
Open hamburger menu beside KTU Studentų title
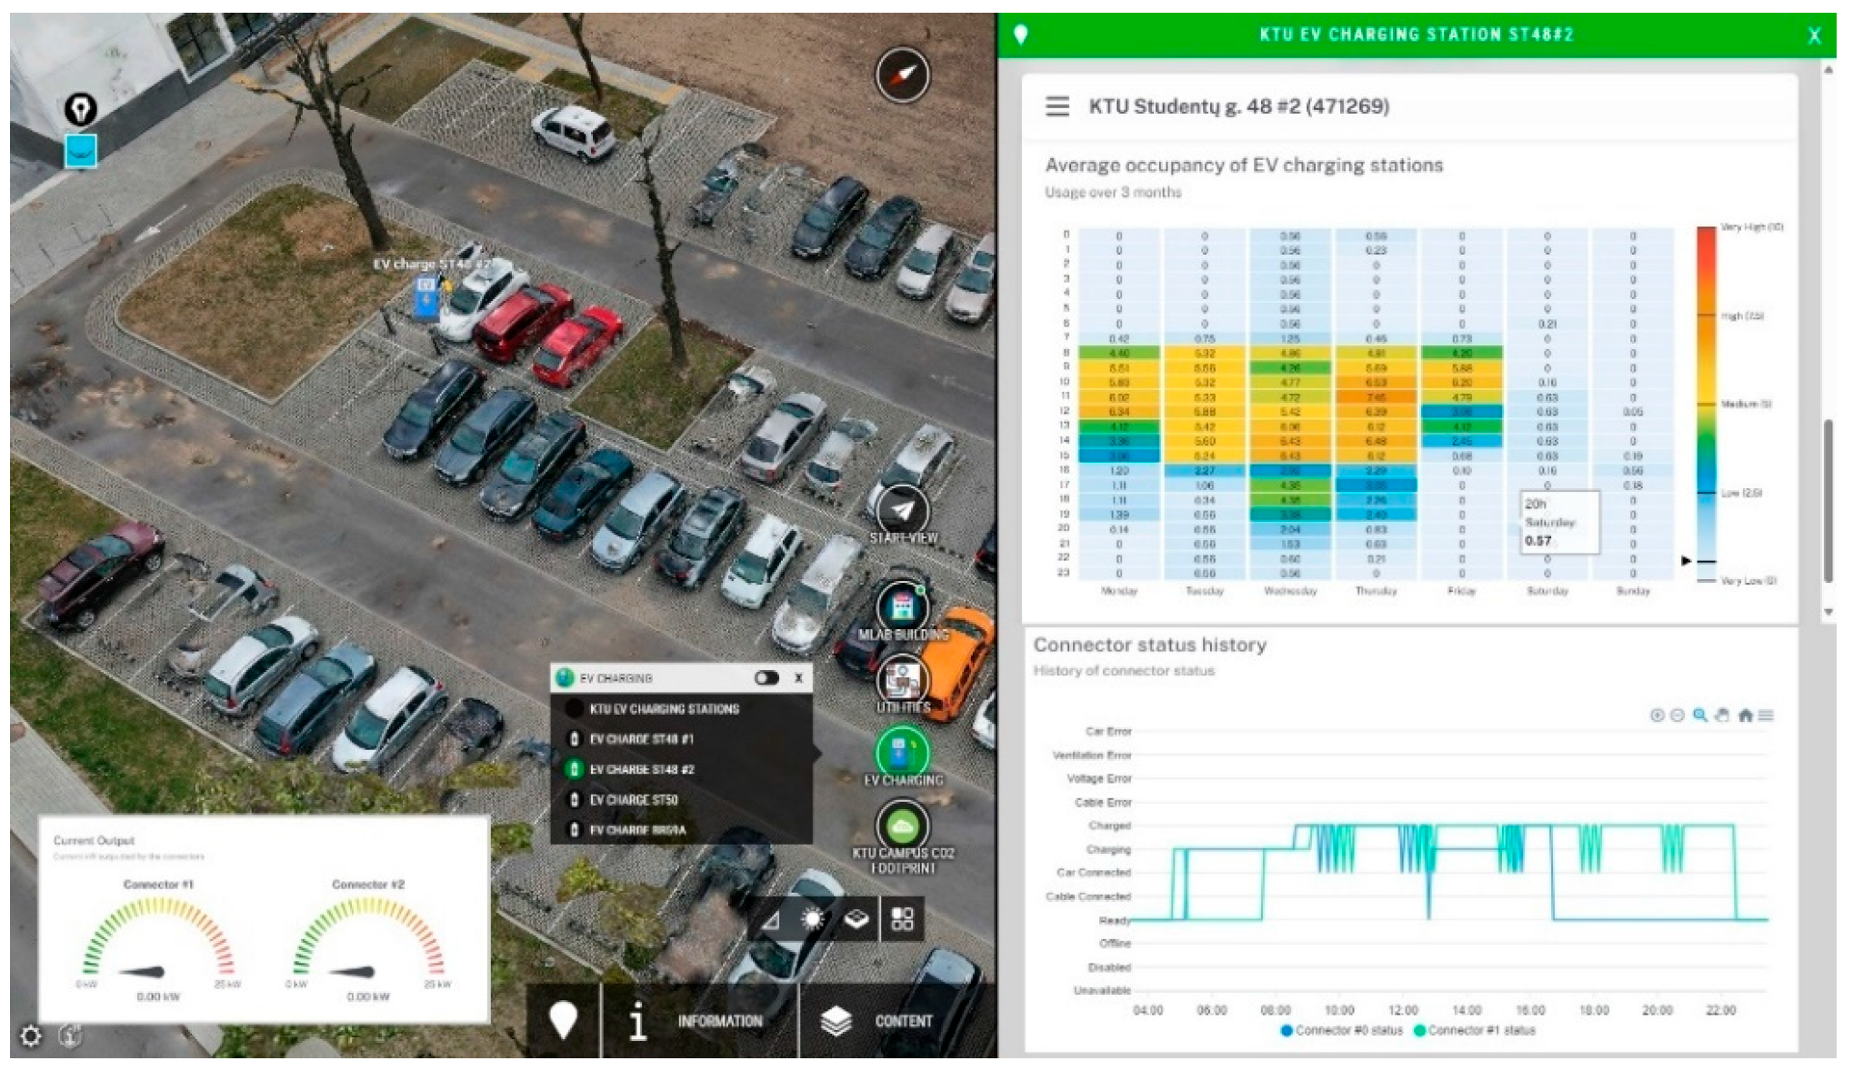[1057, 106]
